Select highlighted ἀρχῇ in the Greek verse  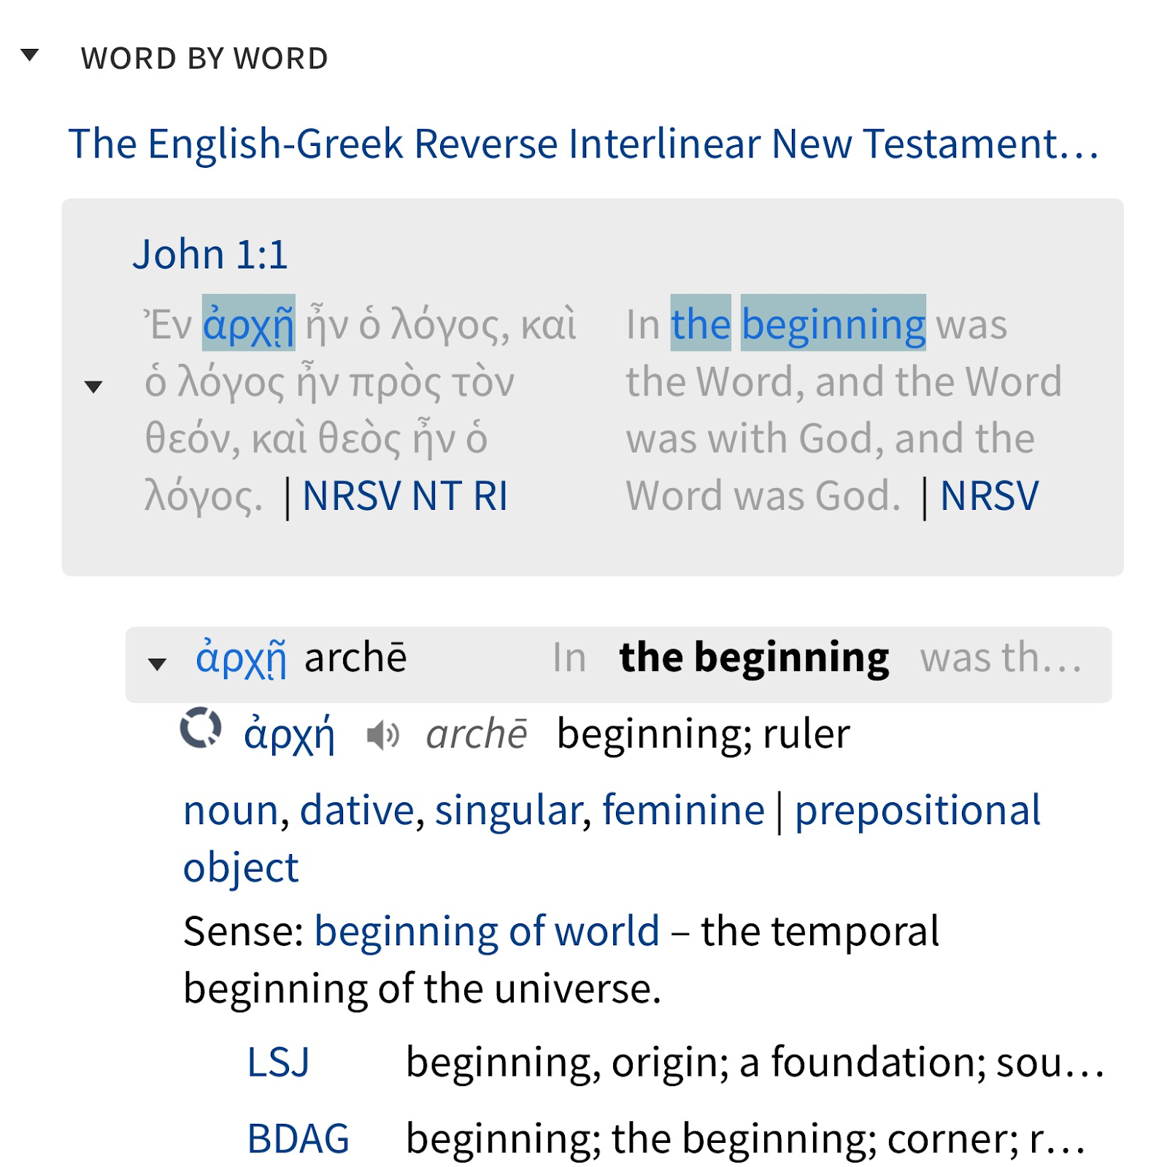(249, 325)
